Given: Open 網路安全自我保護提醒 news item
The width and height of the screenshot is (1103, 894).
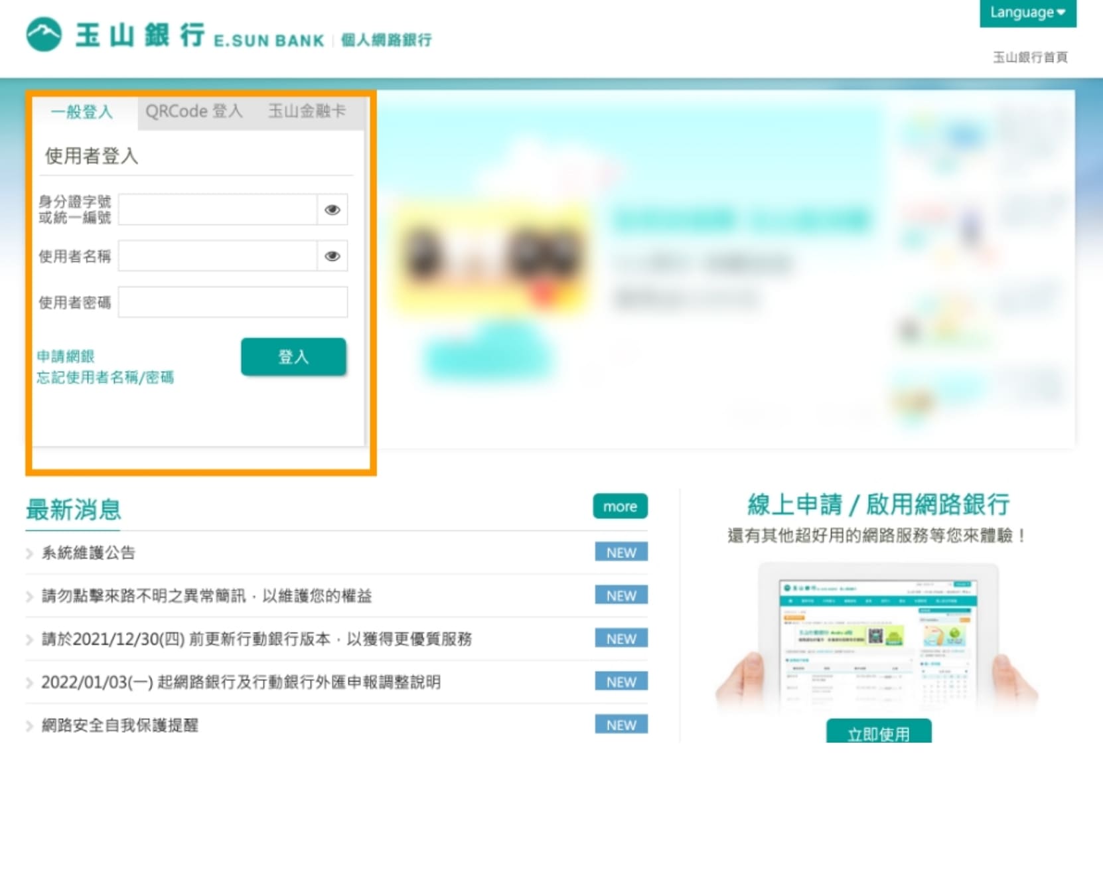Looking at the screenshot, I should coord(119,725).
